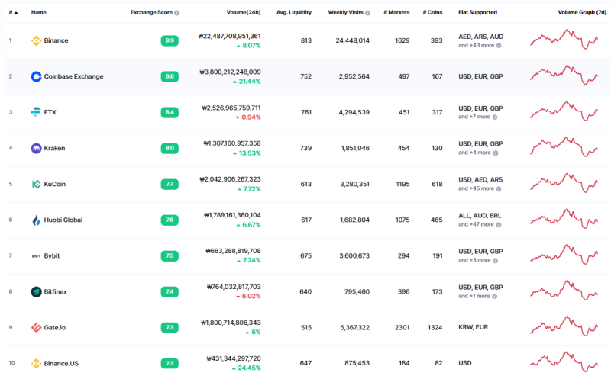Click Gate.io's 7d volume graph
This screenshot has width=611, height=376.
[564, 326]
